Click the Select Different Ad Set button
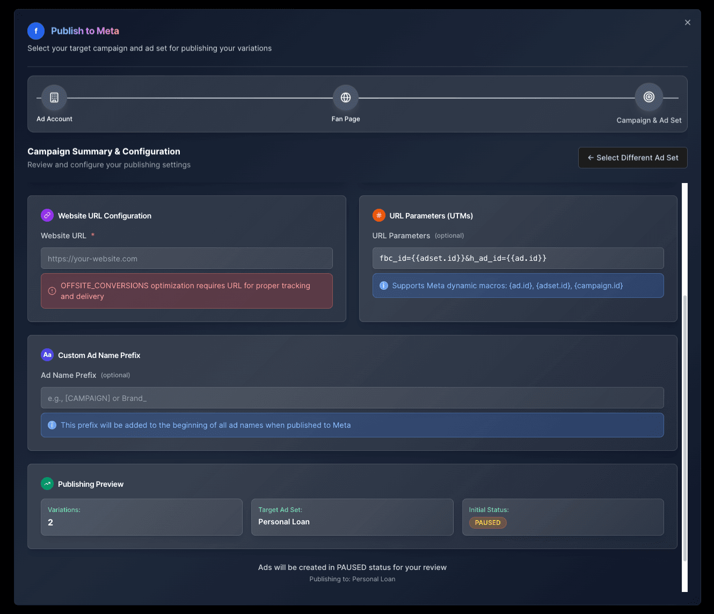This screenshot has height=614, width=714. (632, 157)
